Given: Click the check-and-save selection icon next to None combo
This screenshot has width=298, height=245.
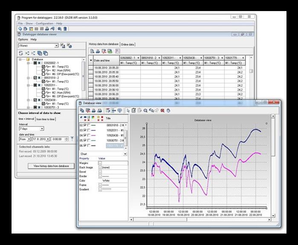Looking at the screenshot, I should [x=63, y=46].
